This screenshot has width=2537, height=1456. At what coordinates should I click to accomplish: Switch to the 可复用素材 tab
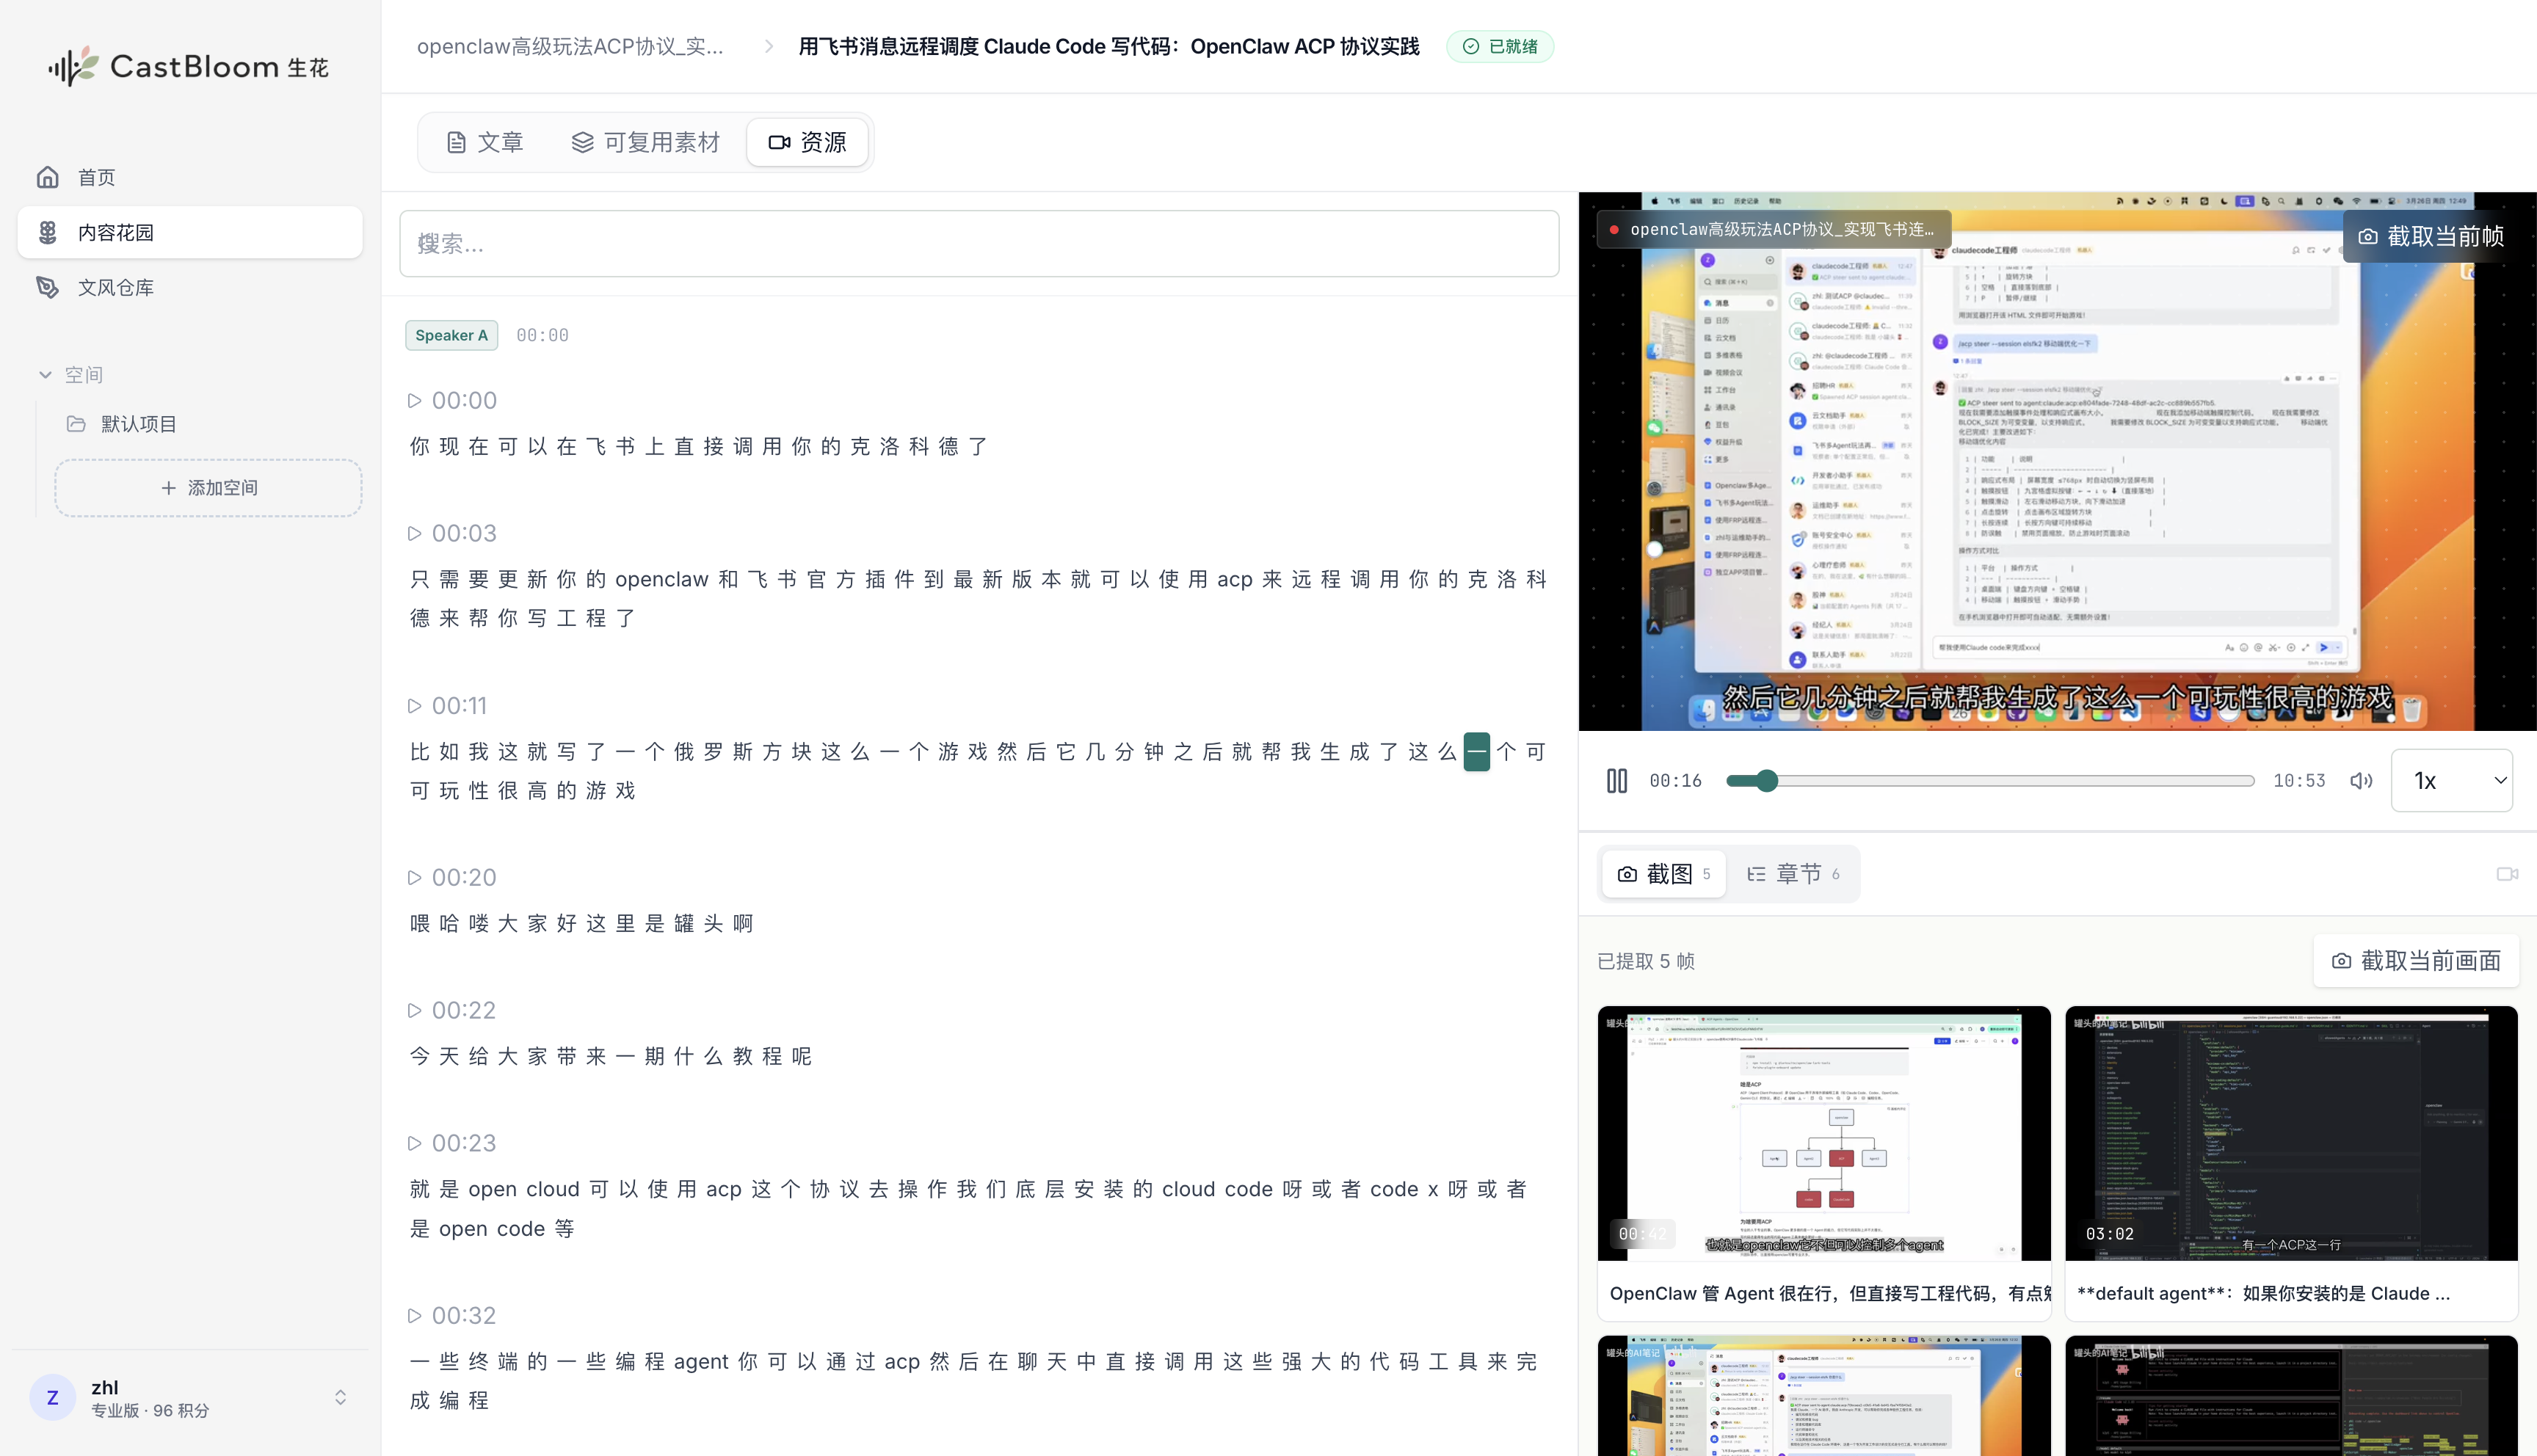pyautogui.click(x=645, y=142)
